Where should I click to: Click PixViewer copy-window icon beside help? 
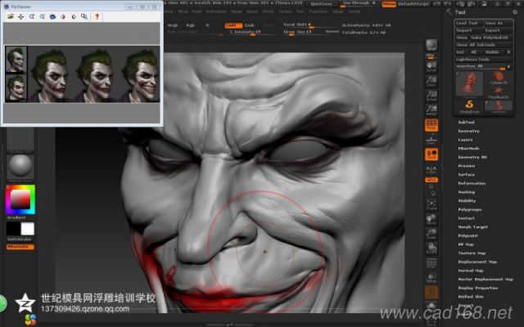(84, 16)
